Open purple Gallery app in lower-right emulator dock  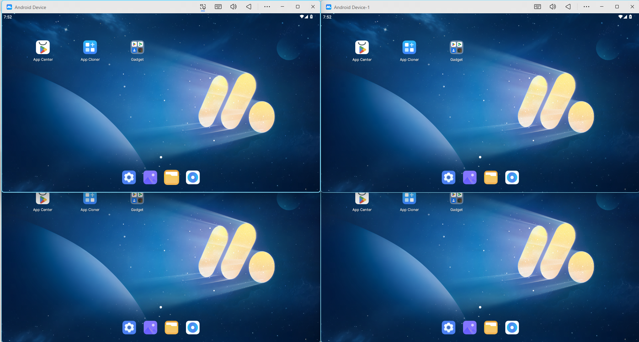click(470, 327)
